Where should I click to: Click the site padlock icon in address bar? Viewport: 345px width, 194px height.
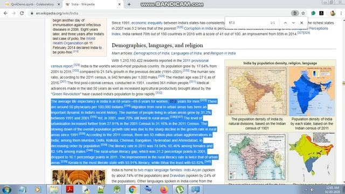tap(32, 13)
